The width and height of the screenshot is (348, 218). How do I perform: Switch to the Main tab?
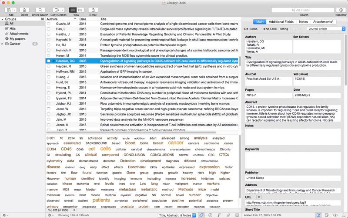point(260,22)
